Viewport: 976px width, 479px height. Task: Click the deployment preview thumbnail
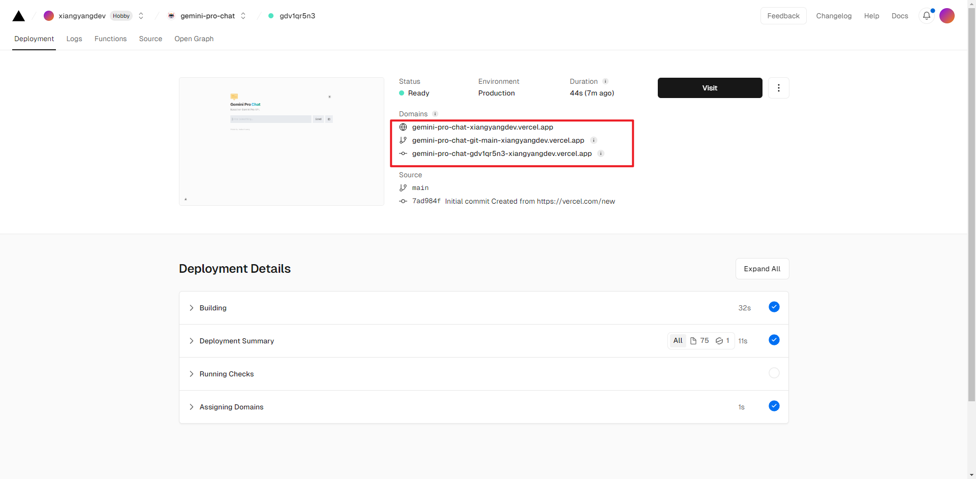pyautogui.click(x=282, y=141)
